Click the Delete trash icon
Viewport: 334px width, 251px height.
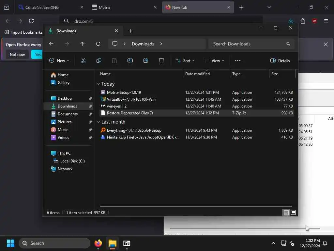(161, 60)
